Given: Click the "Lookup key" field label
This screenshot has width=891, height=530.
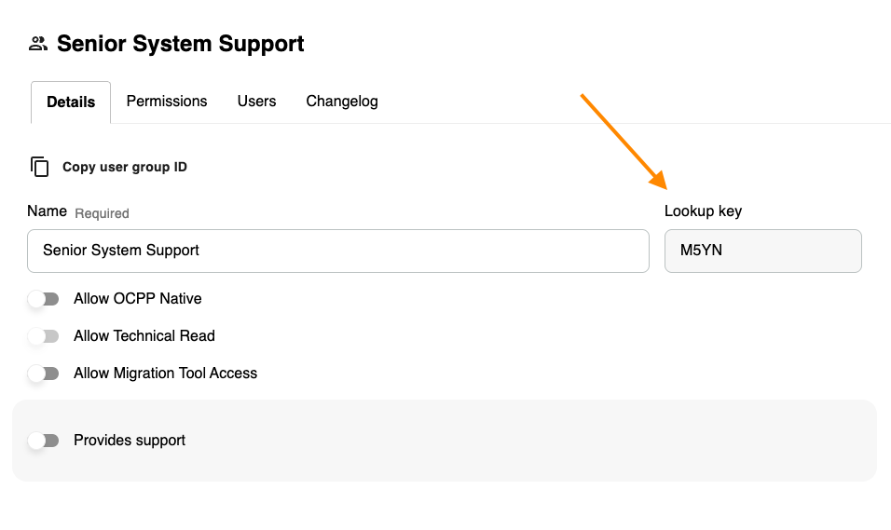Looking at the screenshot, I should [703, 211].
